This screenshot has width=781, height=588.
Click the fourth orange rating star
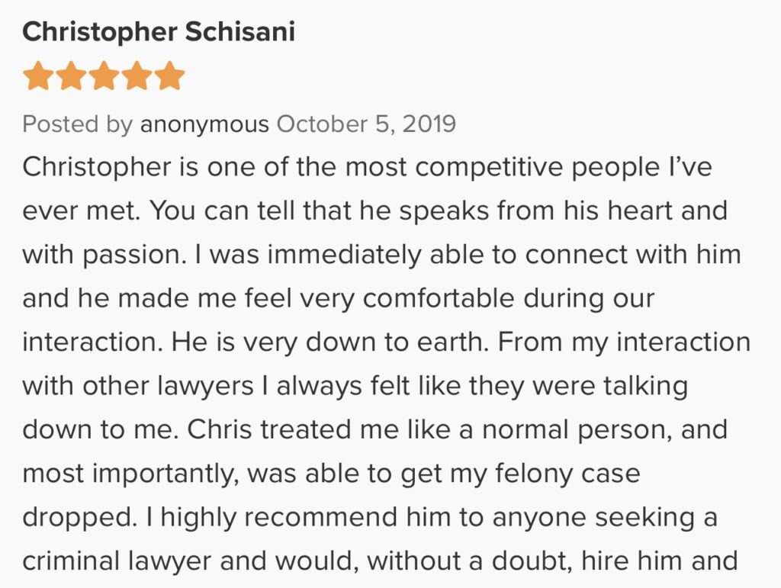(137, 77)
